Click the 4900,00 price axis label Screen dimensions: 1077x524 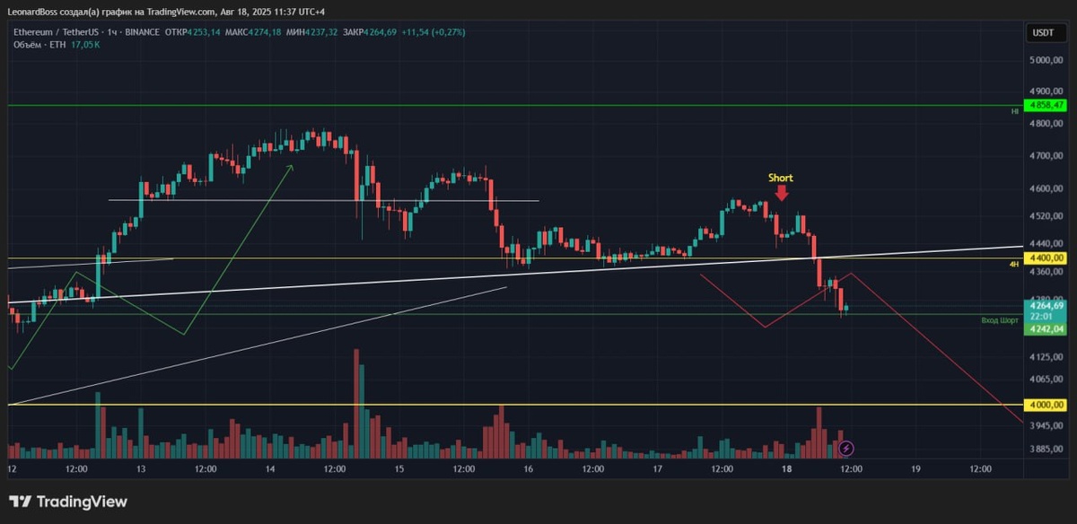[1047, 91]
